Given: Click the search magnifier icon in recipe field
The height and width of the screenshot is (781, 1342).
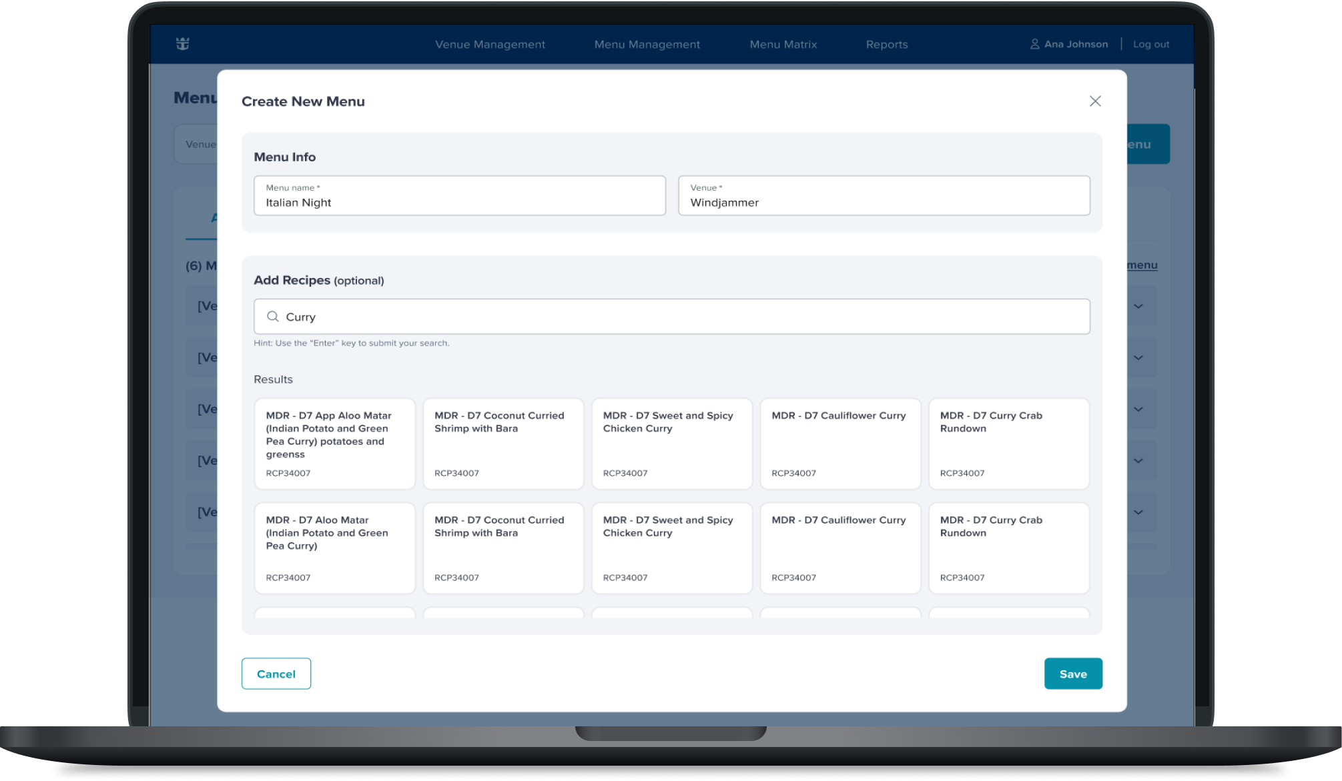Looking at the screenshot, I should point(273,317).
